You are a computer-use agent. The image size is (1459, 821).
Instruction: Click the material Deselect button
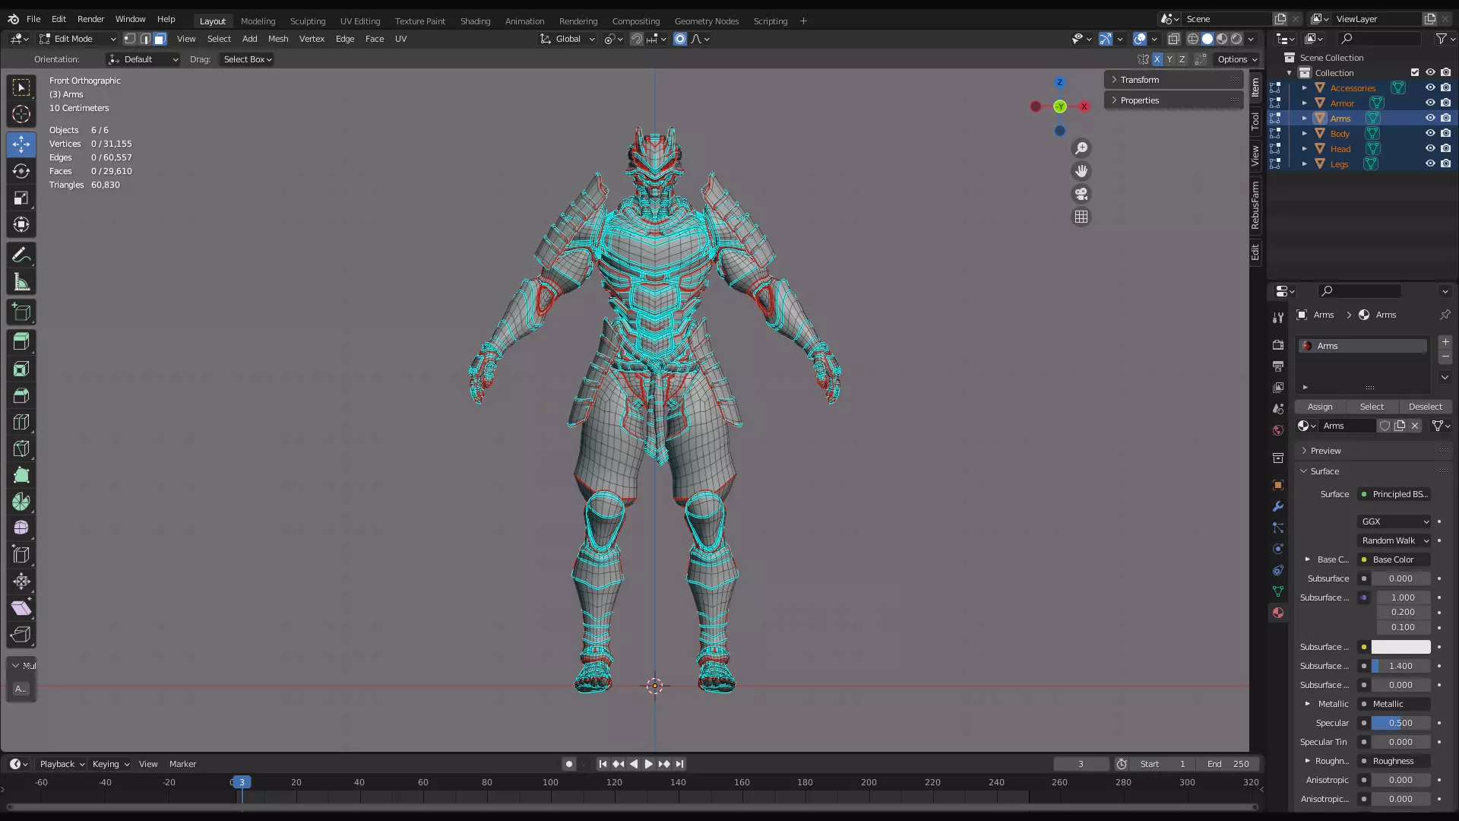pyautogui.click(x=1425, y=407)
